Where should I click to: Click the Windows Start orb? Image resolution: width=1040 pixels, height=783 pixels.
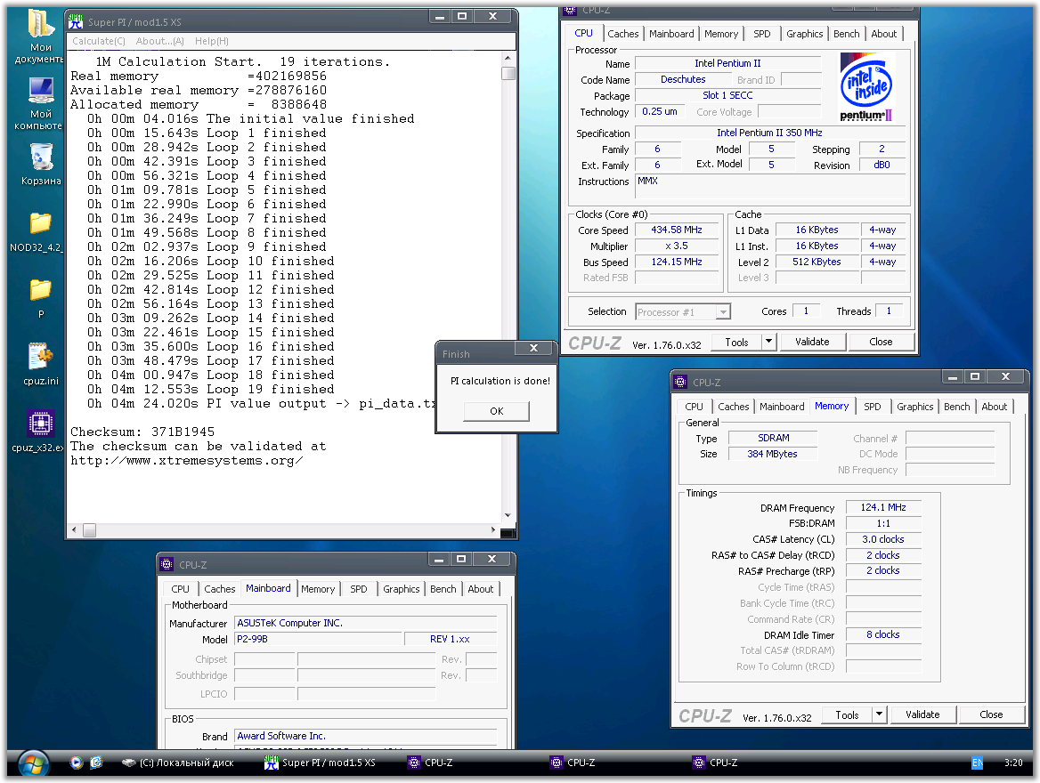coord(33,763)
